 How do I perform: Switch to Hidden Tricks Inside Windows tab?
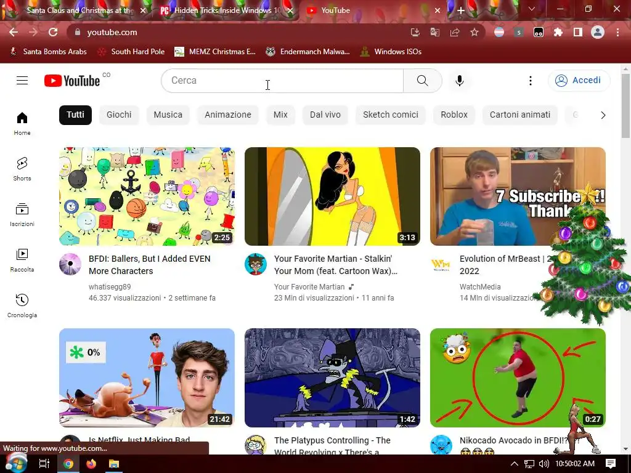coord(226,10)
